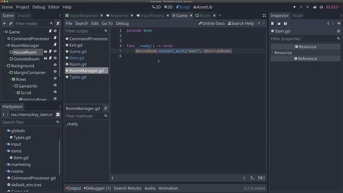Save the currently edited resource
Viewport: 343px width, 193px height.
pyautogui.click(x=285, y=24)
